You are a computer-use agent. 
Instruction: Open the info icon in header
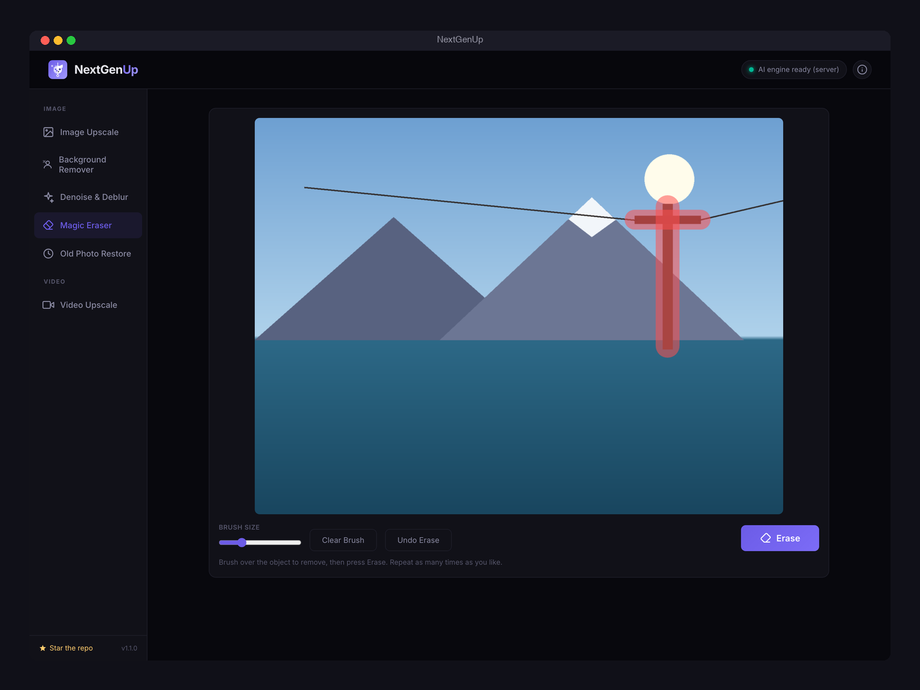click(862, 70)
